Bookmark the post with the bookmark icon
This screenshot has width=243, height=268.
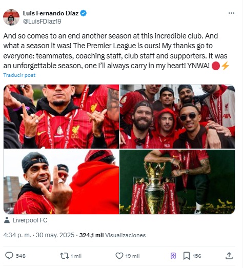187,256
